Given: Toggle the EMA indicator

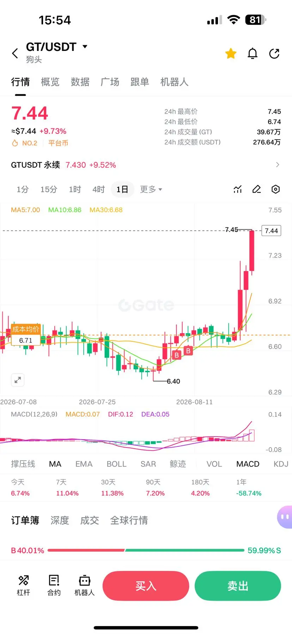Looking at the screenshot, I should tap(84, 464).
